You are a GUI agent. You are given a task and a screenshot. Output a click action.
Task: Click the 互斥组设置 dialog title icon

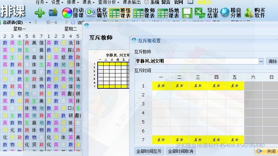tap(134, 40)
